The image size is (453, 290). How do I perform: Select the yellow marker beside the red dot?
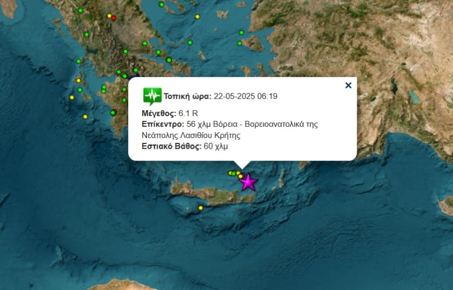click(x=109, y=16)
